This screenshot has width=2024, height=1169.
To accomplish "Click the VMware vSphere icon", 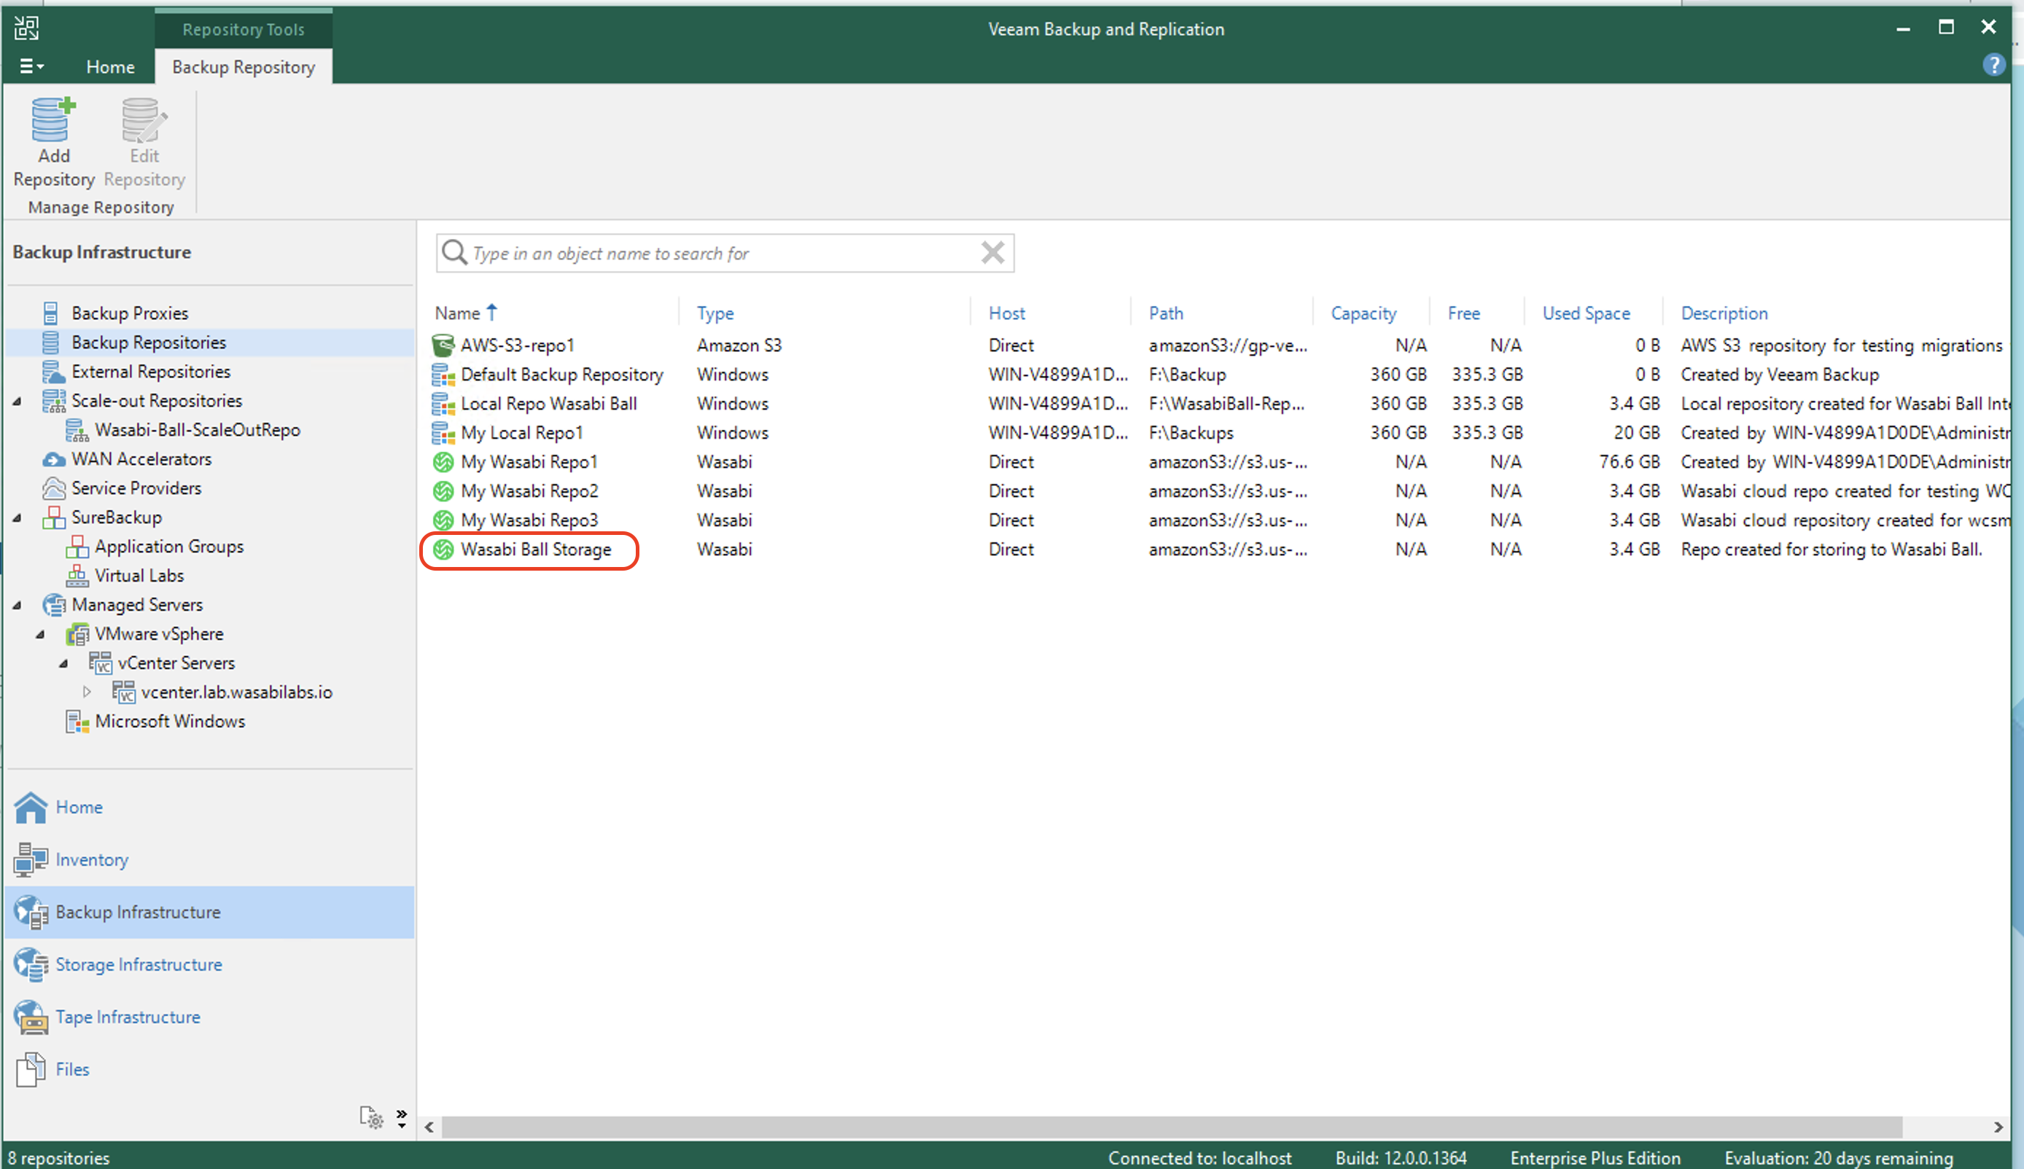I will (x=77, y=634).
